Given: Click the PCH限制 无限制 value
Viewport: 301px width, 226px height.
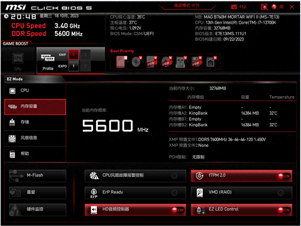Looking at the screenshot, I should point(198,157).
